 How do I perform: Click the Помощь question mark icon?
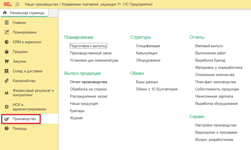[x=7, y=129]
